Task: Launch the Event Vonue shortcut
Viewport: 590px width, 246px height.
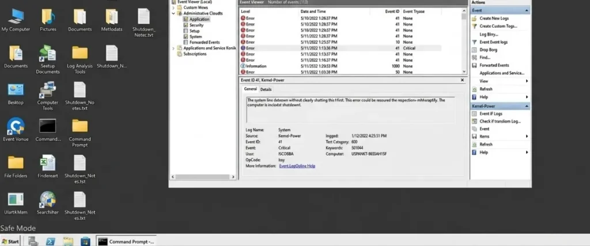Action: 16,130
